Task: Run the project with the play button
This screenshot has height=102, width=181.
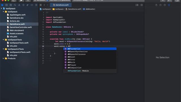Action: click(21, 1)
